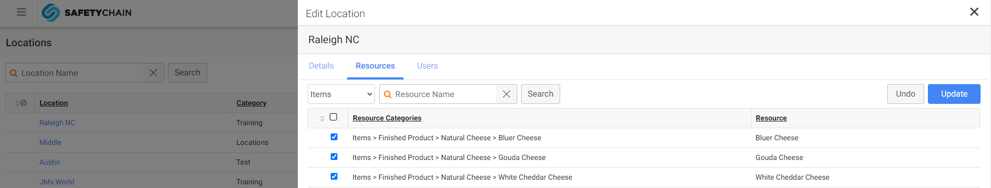Click the sort arrows in Locations table header
This screenshot has width=991, height=188.
[x=17, y=103]
